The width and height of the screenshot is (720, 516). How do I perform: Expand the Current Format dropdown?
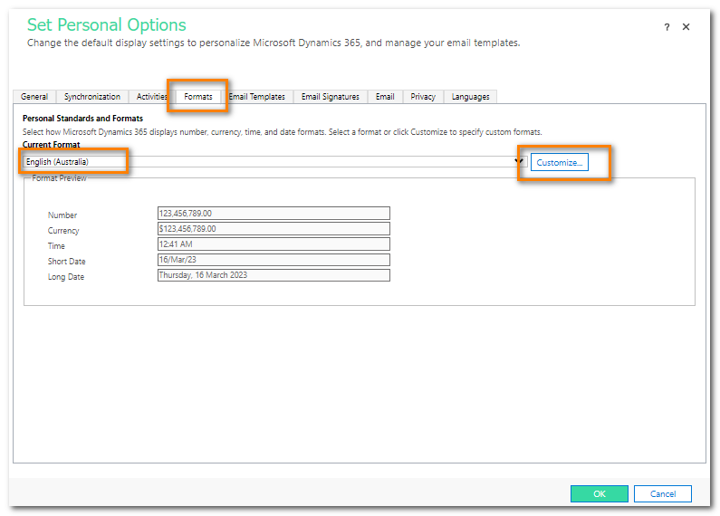click(x=520, y=162)
